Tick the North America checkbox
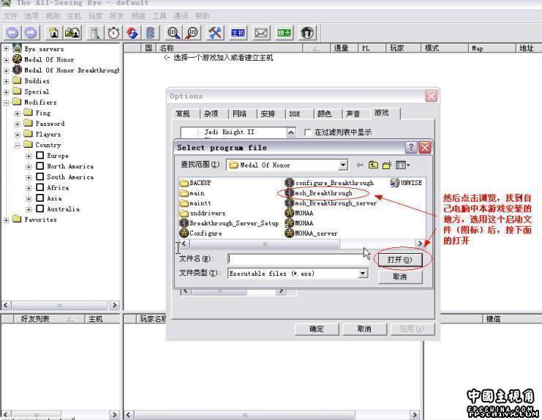Image resolution: width=542 pixels, height=420 pixels. 39,166
